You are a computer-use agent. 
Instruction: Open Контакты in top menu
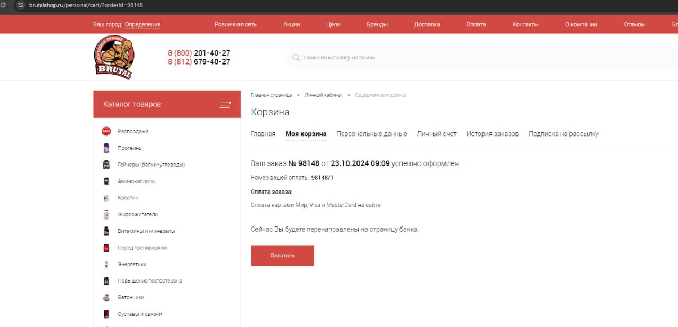point(525,24)
